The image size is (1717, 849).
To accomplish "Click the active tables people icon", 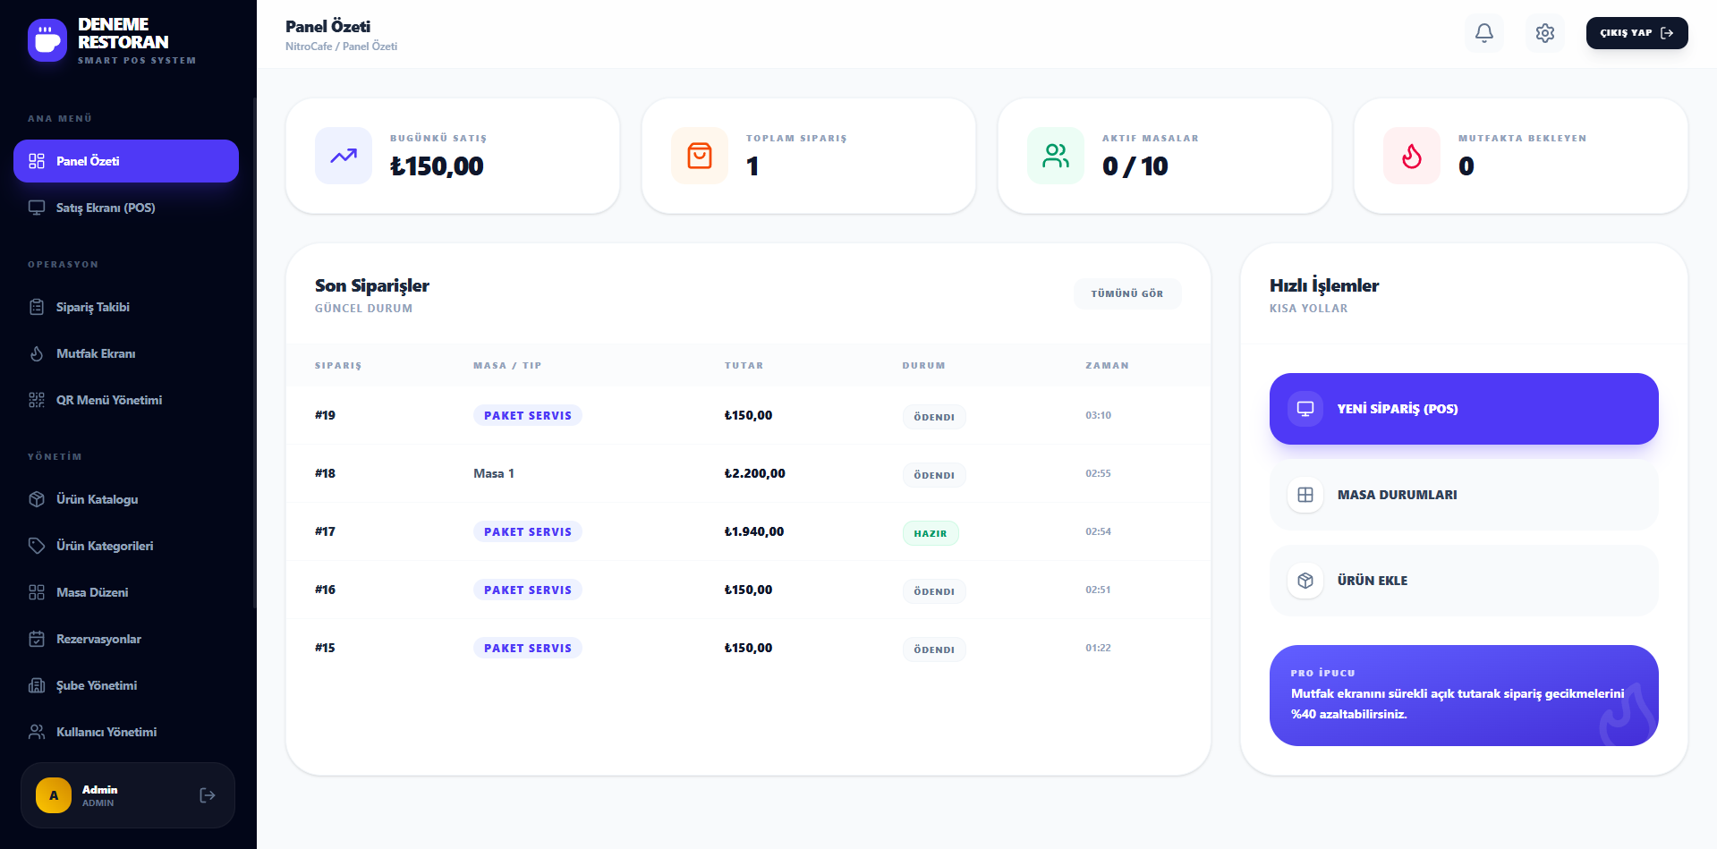I will (x=1056, y=156).
